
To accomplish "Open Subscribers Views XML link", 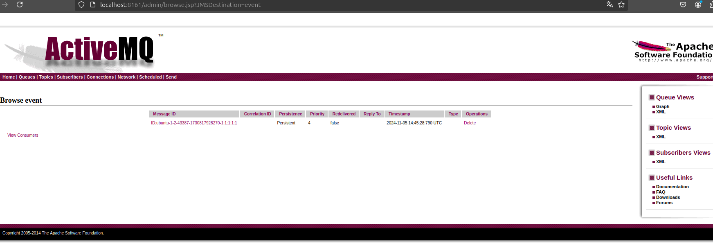I will [661, 162].
